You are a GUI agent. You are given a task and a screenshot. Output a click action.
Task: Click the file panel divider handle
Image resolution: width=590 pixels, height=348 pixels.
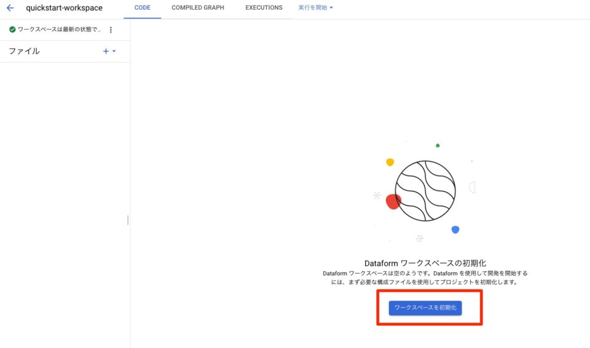128,220
